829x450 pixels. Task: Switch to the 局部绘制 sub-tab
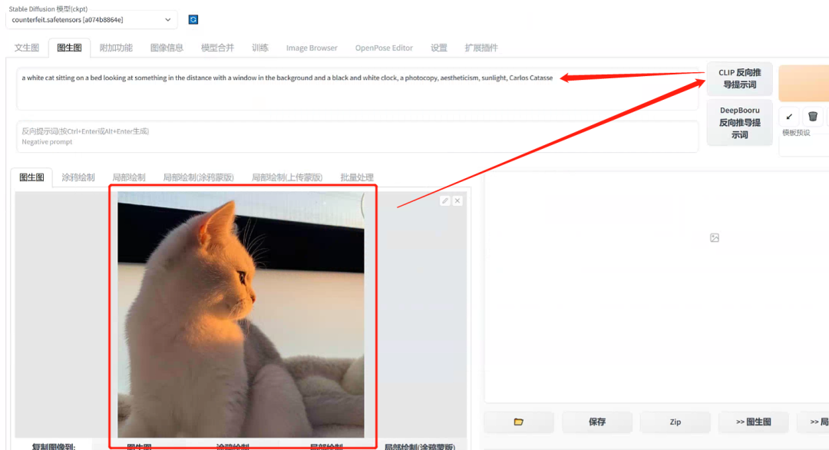(128, 177)
